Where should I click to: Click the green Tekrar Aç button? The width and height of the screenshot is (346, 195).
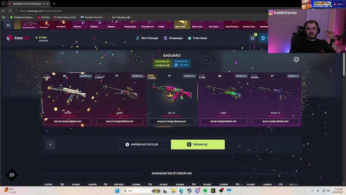click(x=198, y=145)
